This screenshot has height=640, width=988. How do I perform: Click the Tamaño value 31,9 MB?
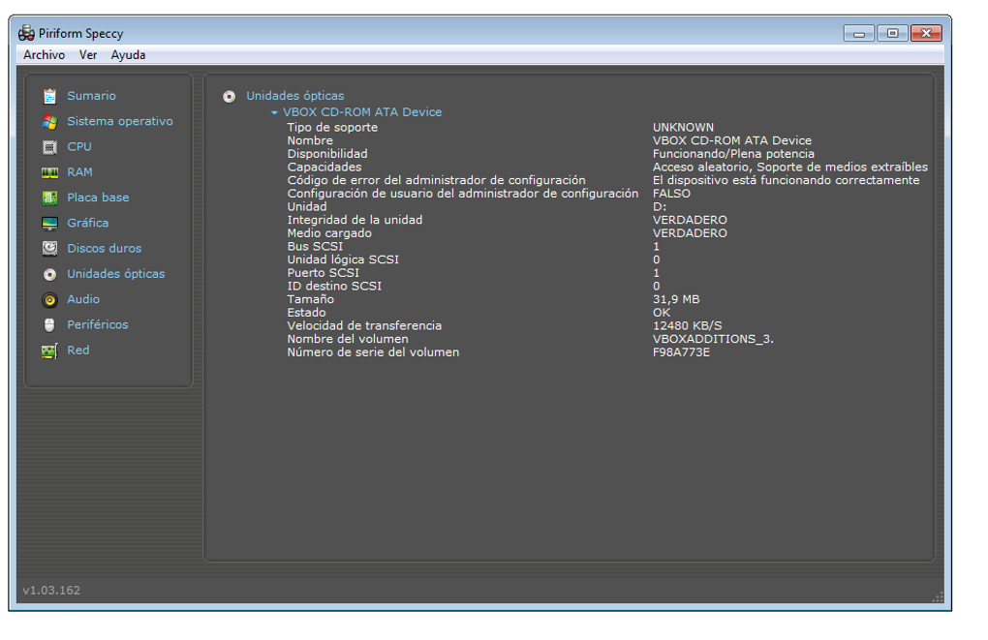(676, 299)
